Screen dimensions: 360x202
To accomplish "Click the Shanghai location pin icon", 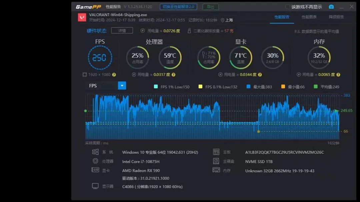I will pyautogui.click(x=222, y=20).
